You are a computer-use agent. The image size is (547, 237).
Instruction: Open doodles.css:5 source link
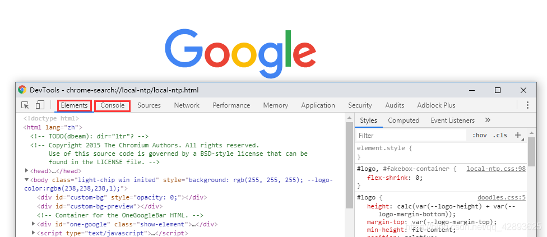coord(502,197)
